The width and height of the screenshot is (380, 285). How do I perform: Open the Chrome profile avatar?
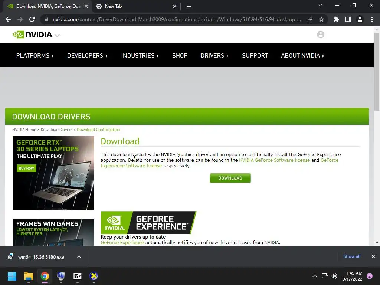(x=360, y=19)
